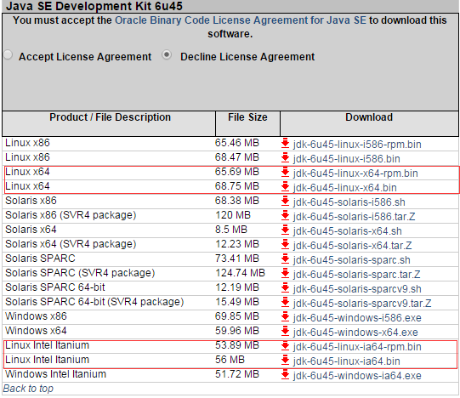Click the Solaris SPARC (SVR4 package) description

click(x=80, y=273)
